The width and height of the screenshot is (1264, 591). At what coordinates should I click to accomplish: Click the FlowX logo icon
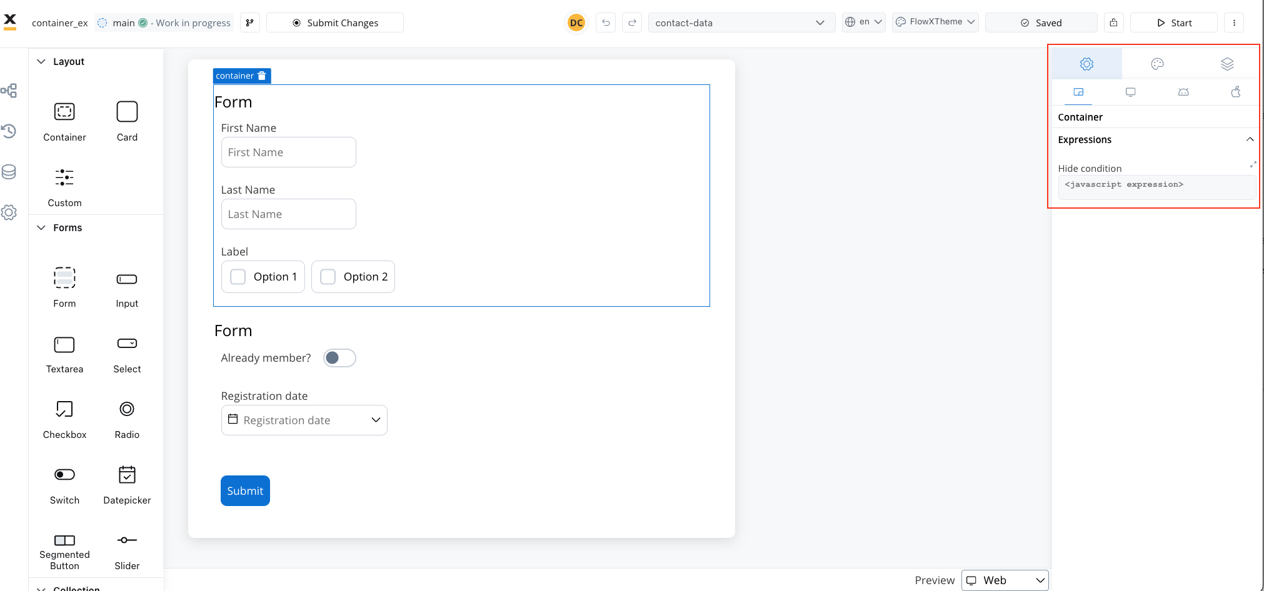click(10, 22)
